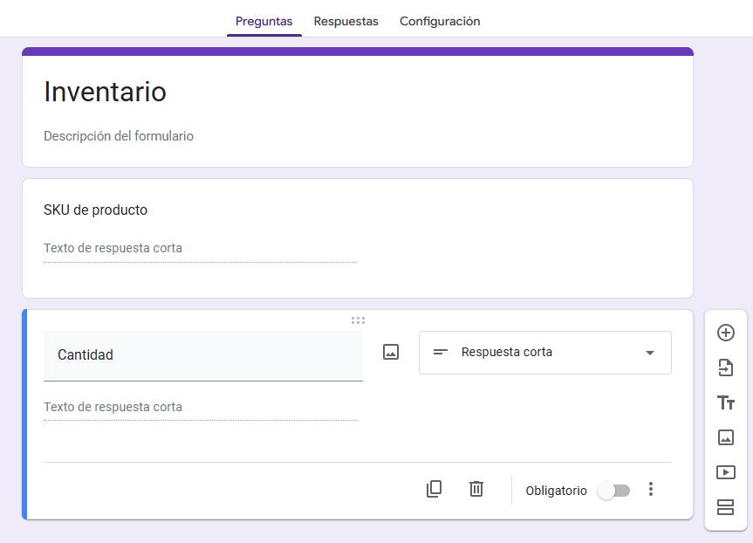Delete the Cantidad question
The width and height of the screenshot is (753, 543).
click(476, 489)
